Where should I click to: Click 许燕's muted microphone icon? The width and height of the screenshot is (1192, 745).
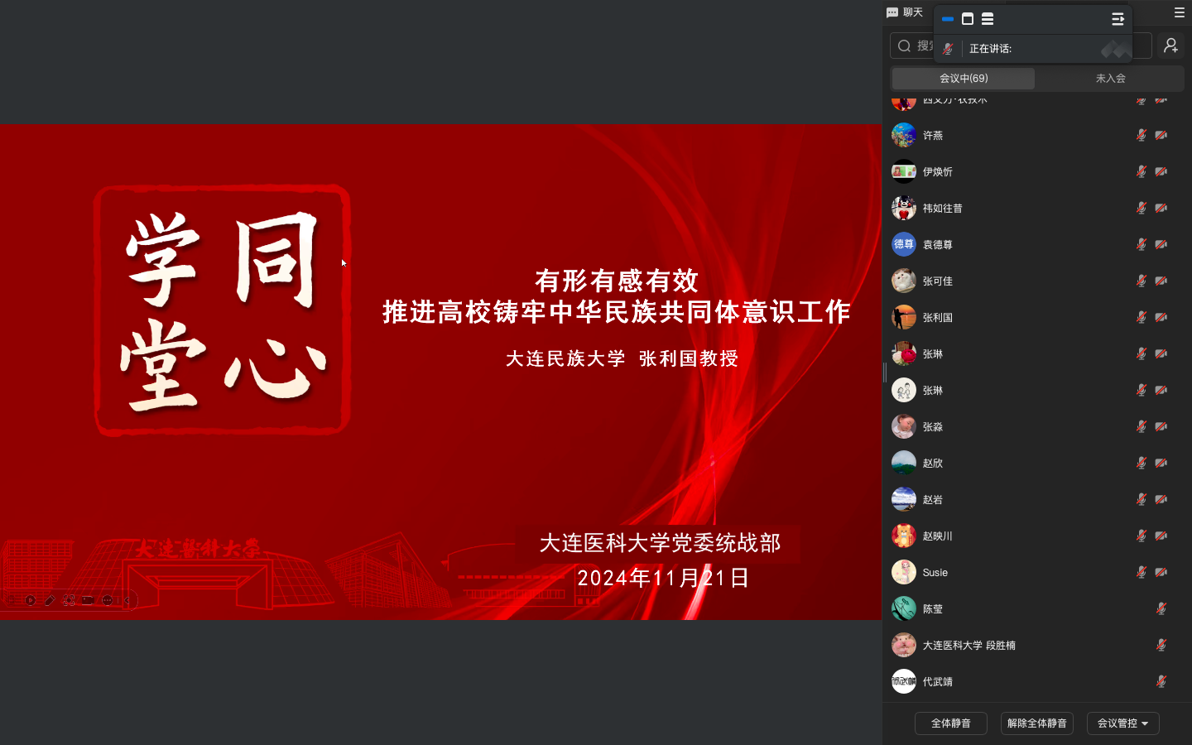[1142, 135]
